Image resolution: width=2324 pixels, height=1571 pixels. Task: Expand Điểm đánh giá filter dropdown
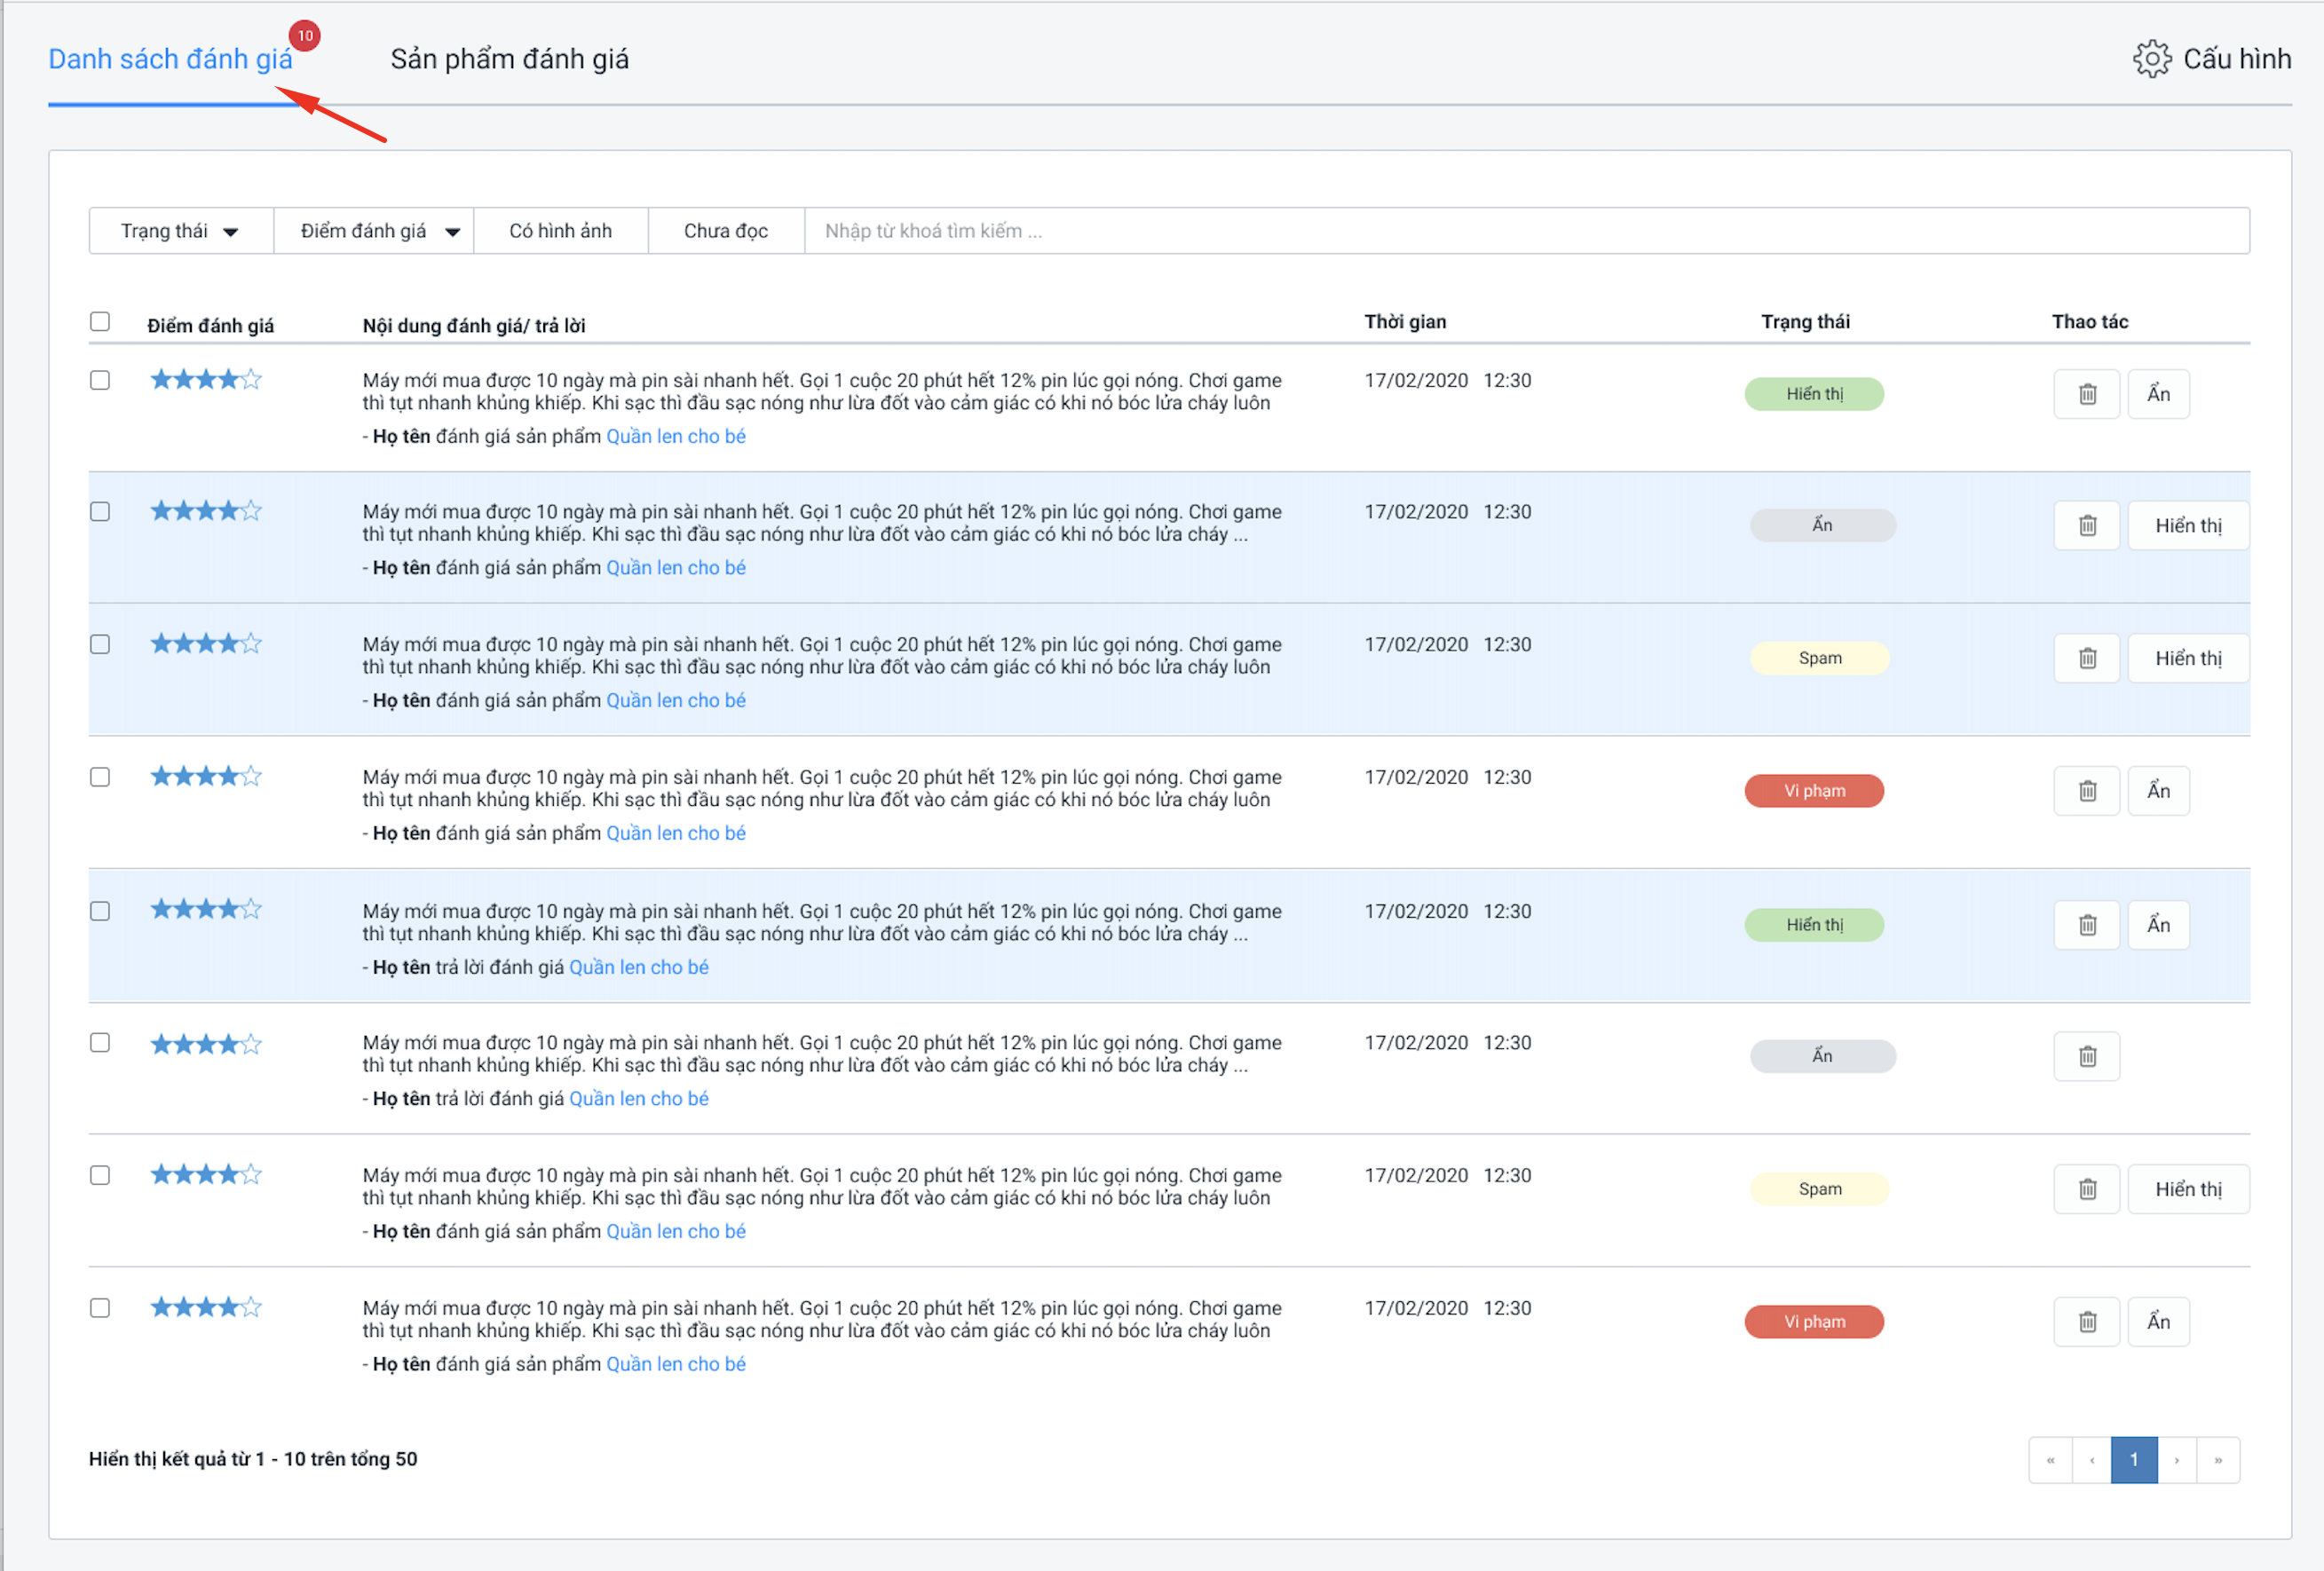374,231
